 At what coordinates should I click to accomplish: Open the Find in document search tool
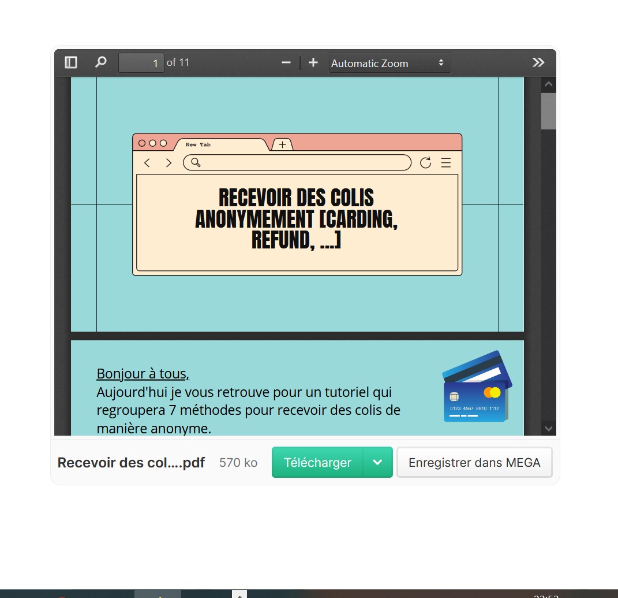click(100, 62)
